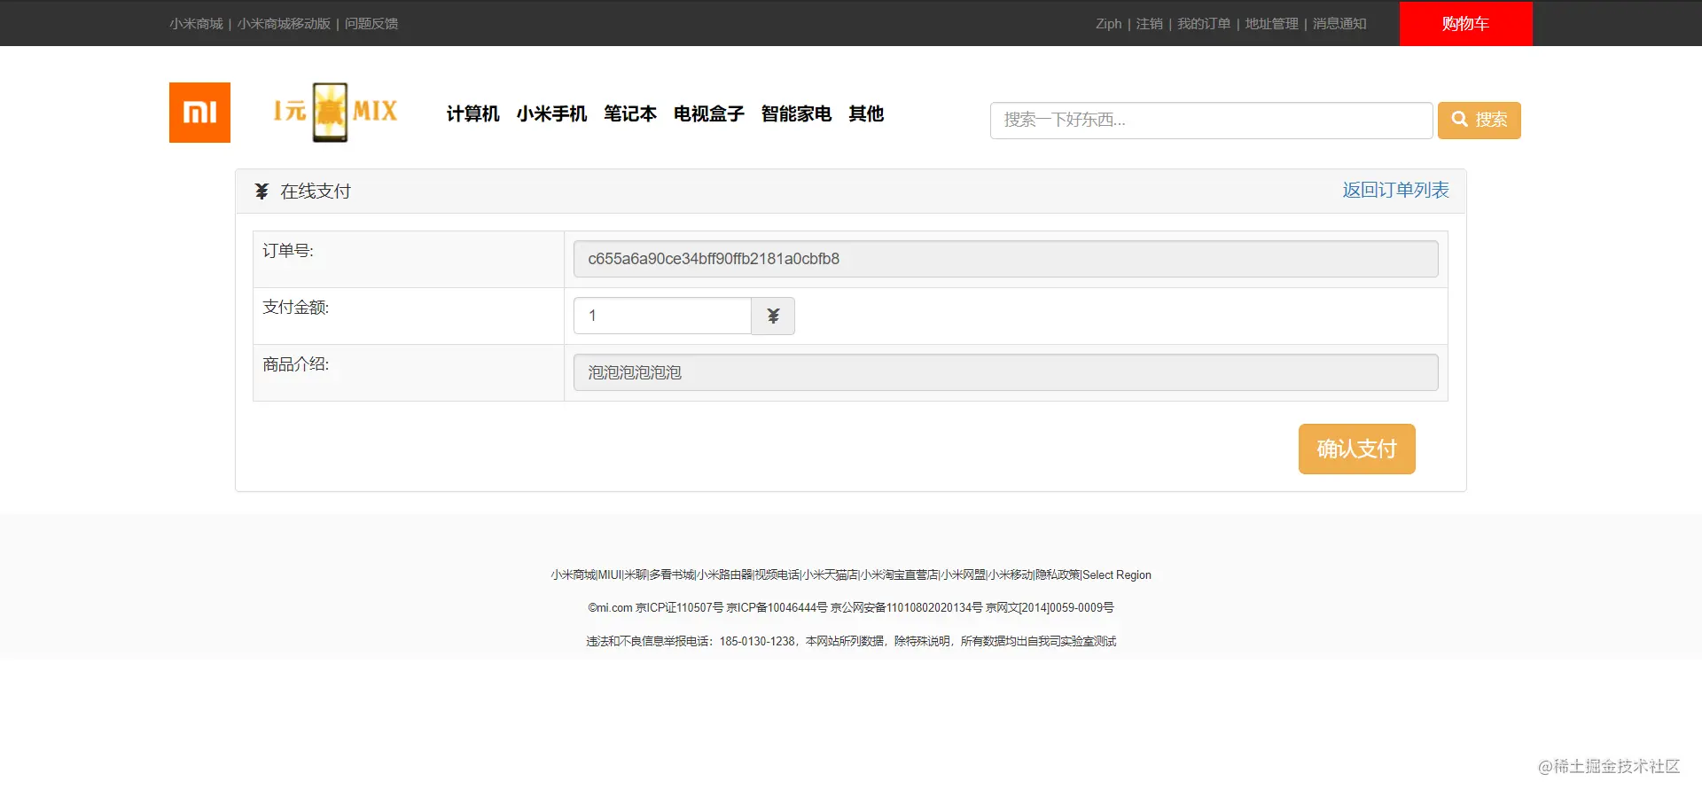Viewport: 1702px width, 797px height.
Task: Open the 购物车 shopping cart
Action: pos(1466,24)
